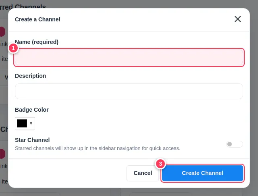Close the Create a Channel dialog

[x=238, y=19]
